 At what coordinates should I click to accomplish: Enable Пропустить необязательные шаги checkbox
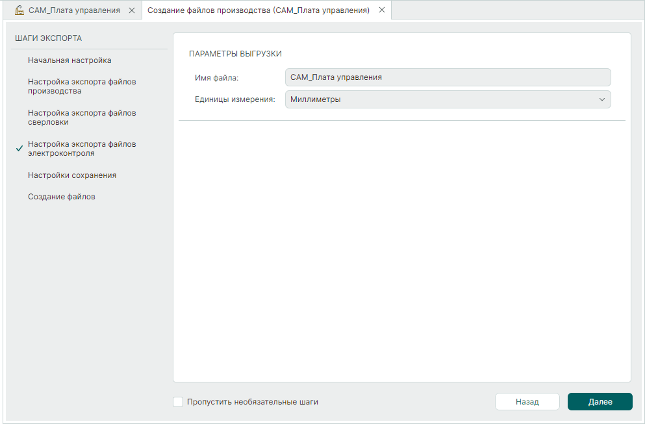178,402
